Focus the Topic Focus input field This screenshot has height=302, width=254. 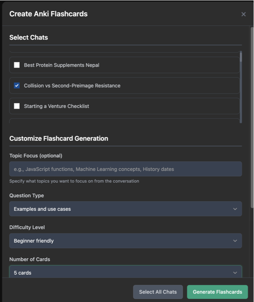(126, 169)
